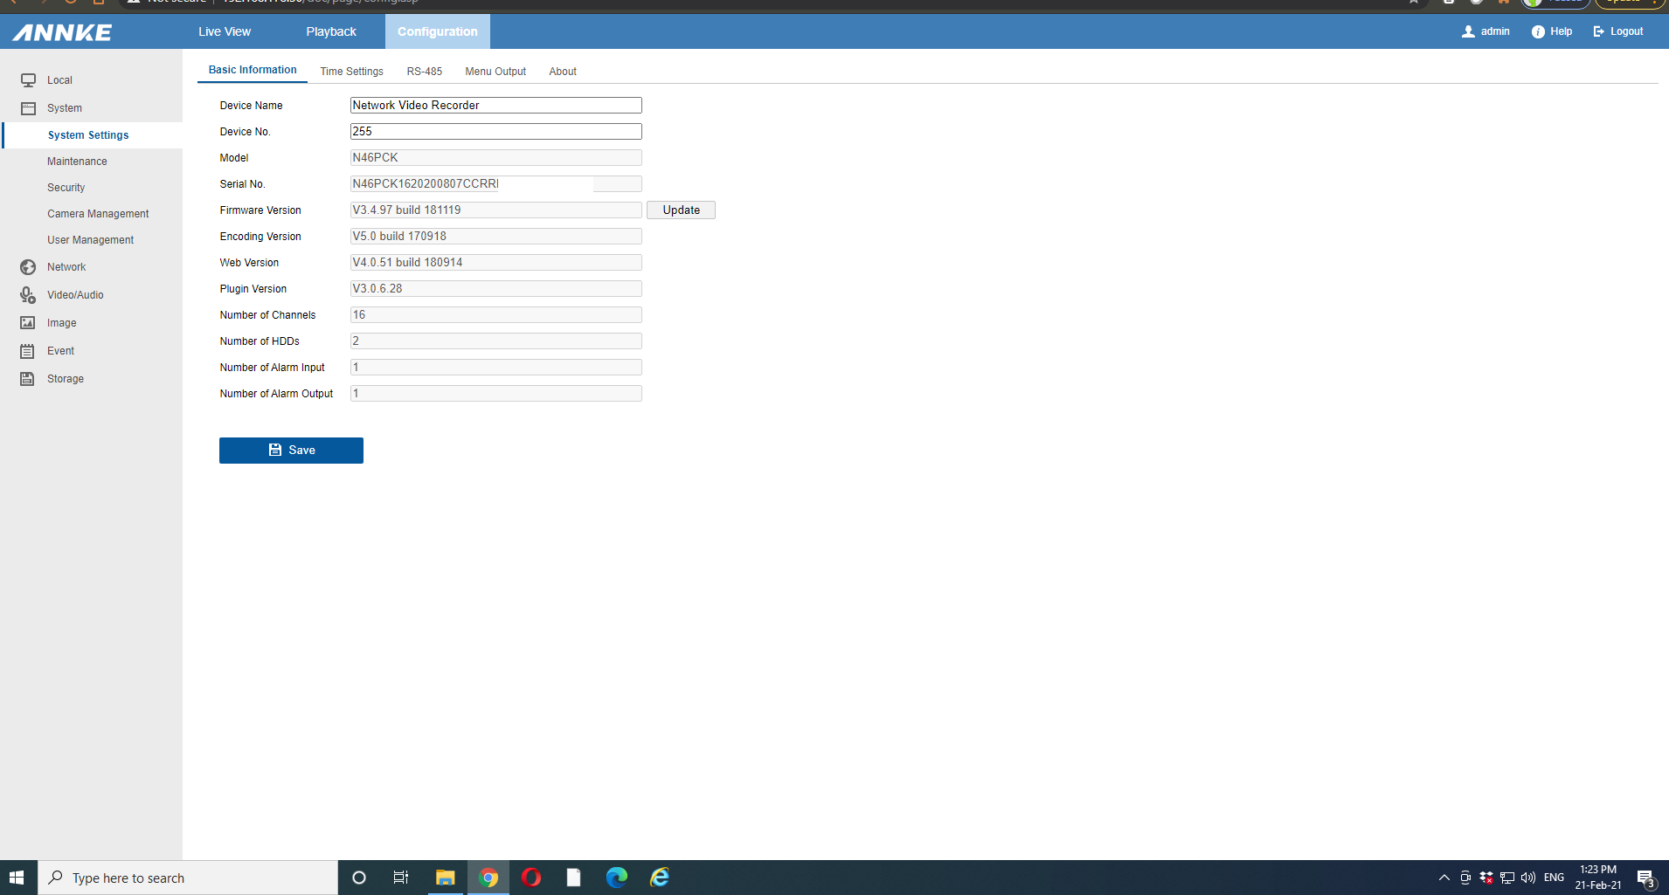Click the Network globe icon
Viewport: 1669px width, 895px height.
tap(28, 267)
